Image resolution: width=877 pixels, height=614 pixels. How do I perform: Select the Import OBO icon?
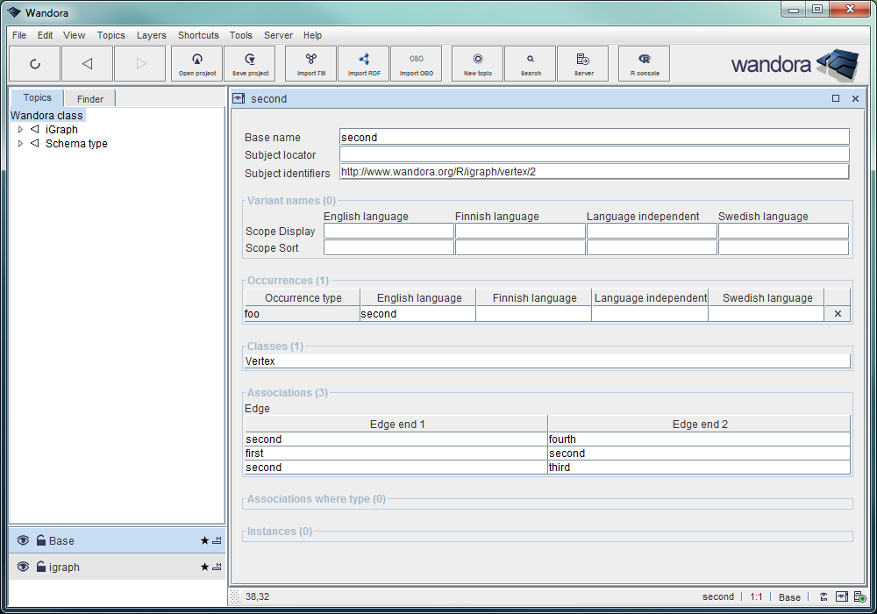416,63
